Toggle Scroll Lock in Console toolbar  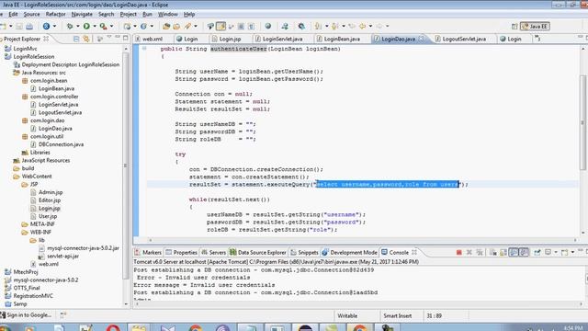tap(503, 253)
